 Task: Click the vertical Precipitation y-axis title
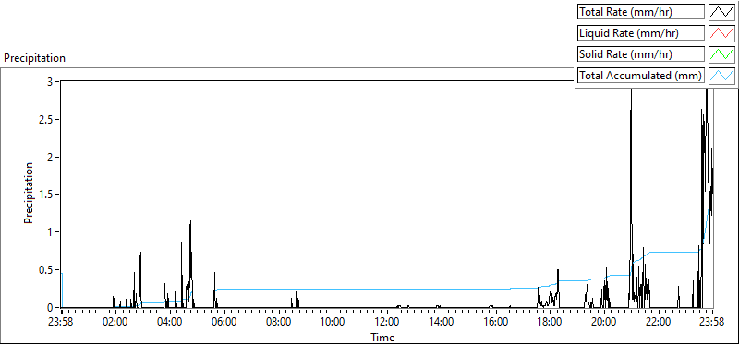click(29, 193)
